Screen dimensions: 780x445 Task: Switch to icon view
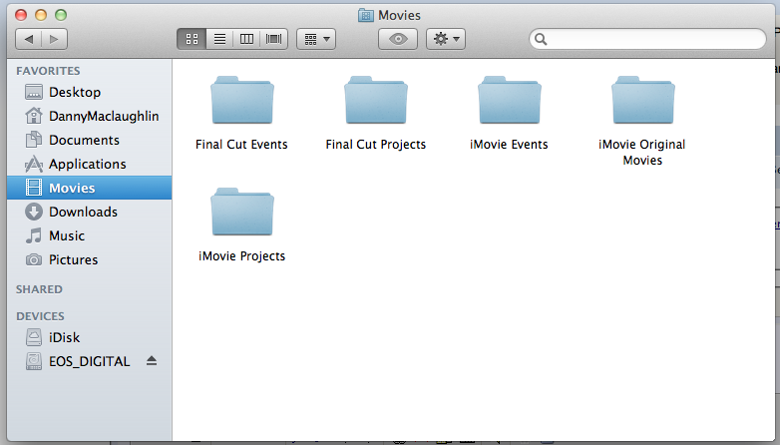pos(192,39)
